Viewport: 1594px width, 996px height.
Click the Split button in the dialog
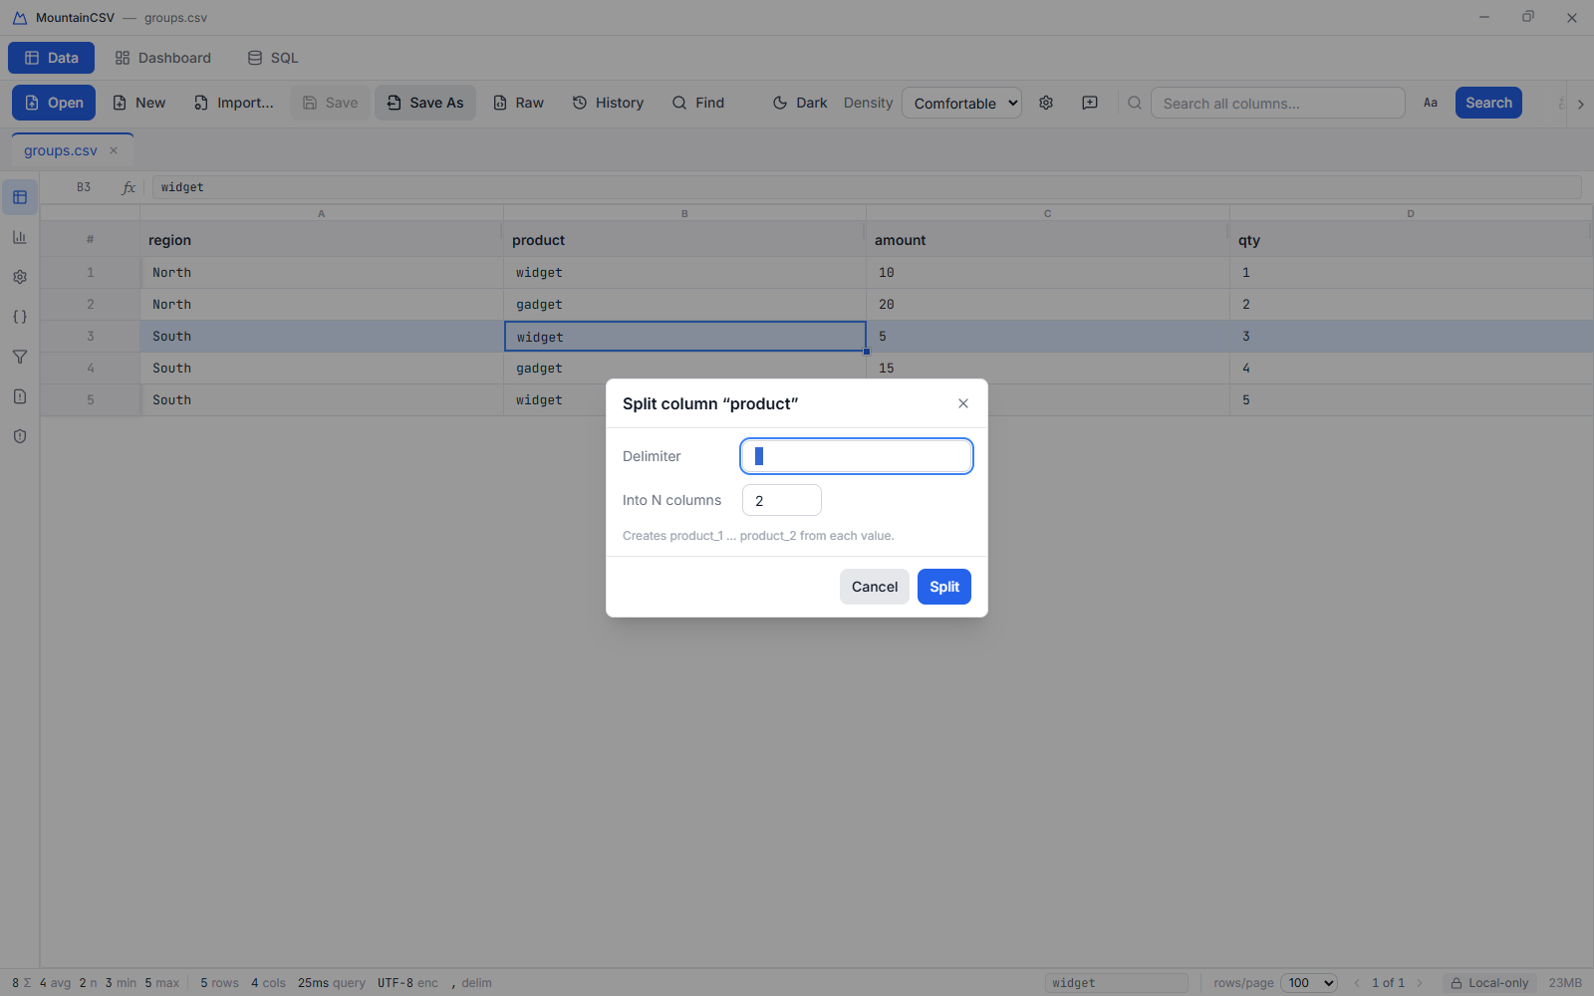[x=943, y=587]
